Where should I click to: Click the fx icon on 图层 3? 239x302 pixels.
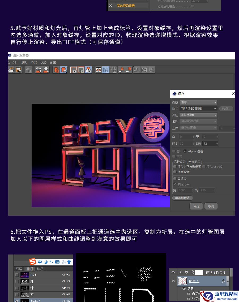point(224,281)
